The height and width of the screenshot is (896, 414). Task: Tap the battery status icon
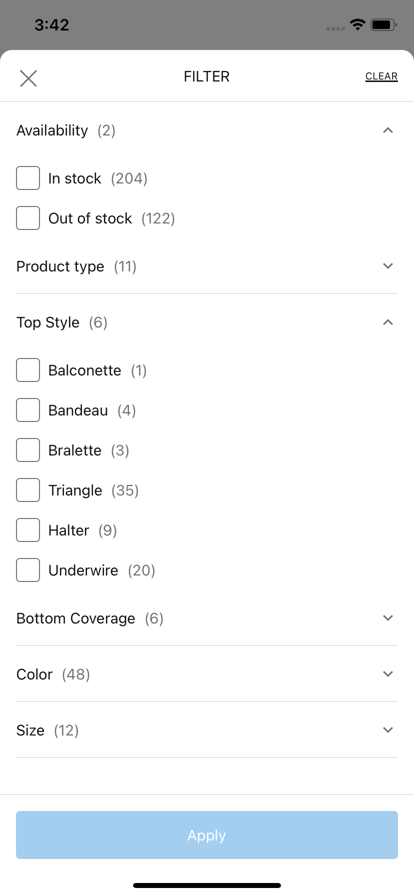[383, 24]
